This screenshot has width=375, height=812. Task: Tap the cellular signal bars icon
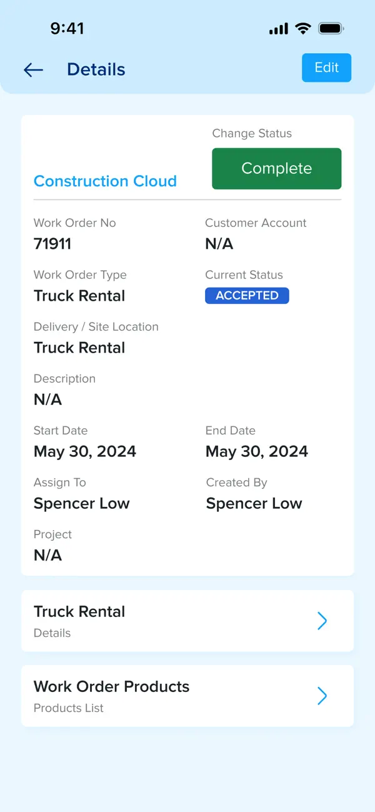pos(279,29)
